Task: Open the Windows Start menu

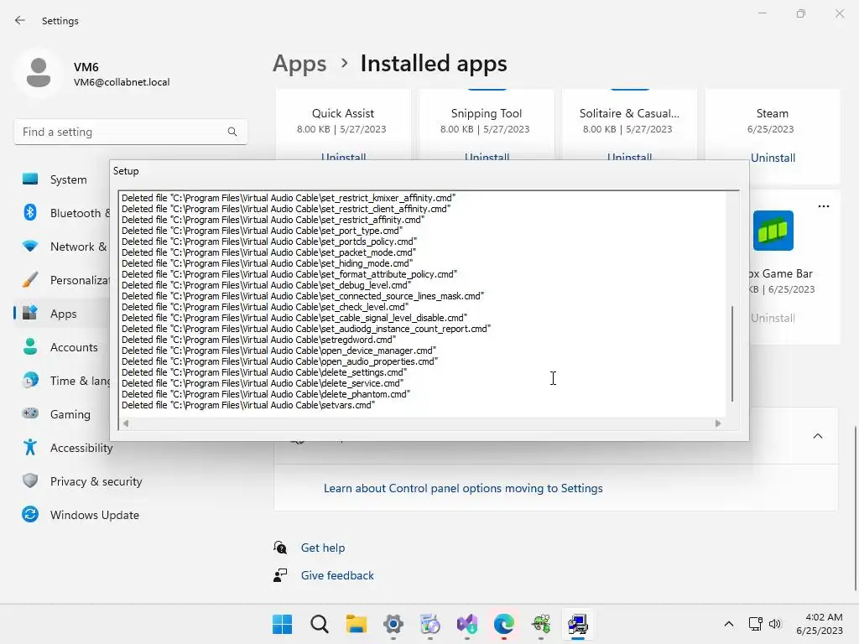Action: tap(282, 624)
